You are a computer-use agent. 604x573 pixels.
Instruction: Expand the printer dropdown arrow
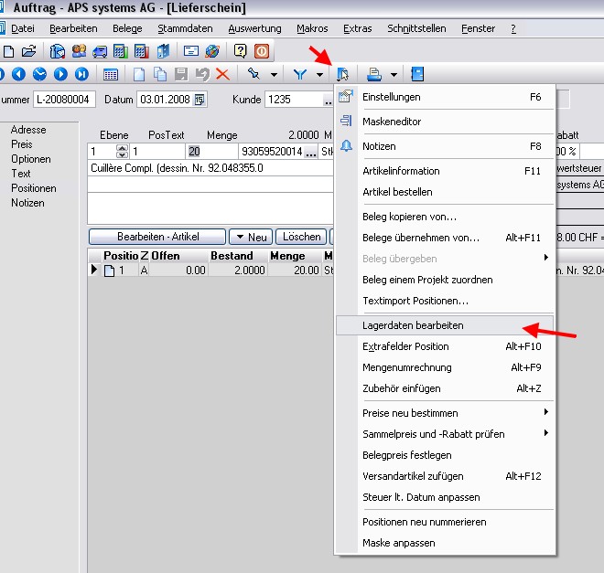coord(394,74)
